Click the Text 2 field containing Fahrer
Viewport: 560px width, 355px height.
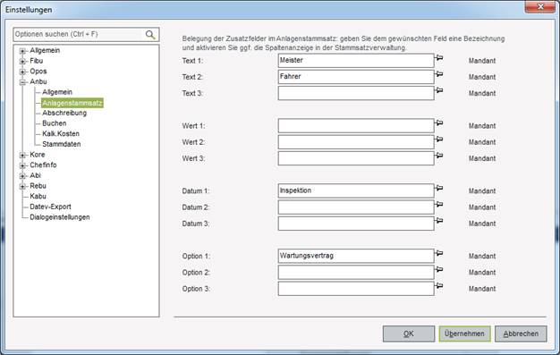356,77
